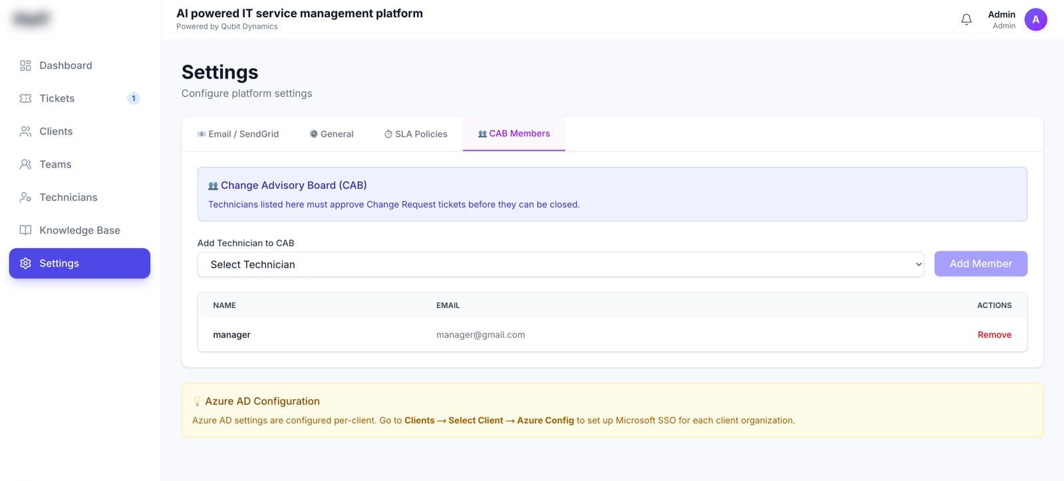Viewport: 1064px width, 481px height.
Task: Click the Change Advisory Board (CAB) heading
Action: point(294,185)
